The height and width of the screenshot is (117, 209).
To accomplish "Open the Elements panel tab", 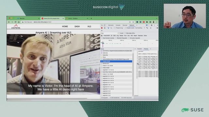I will click(x=111, y=25).
